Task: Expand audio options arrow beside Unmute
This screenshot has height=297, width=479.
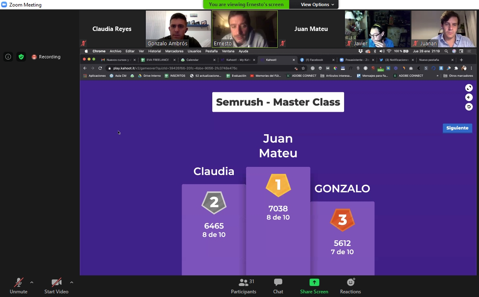Action: click(32, 282)
